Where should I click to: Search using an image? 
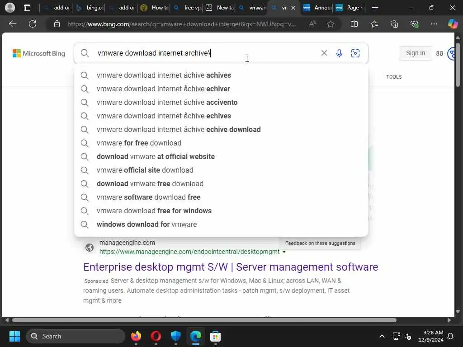[355, 53]
